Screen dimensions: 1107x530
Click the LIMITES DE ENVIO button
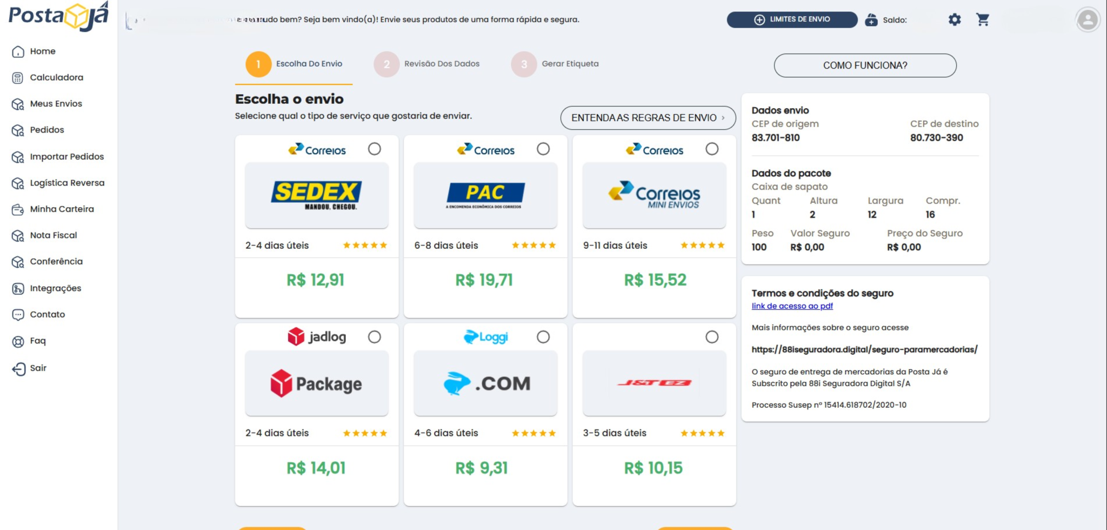click(x=792, y=19)
